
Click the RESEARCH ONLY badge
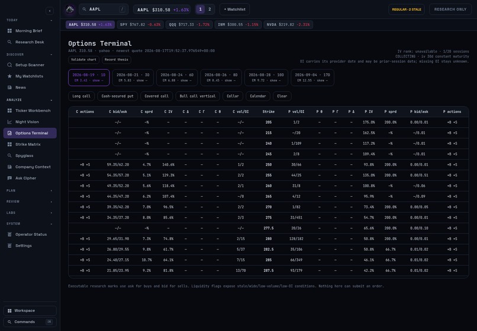click(450, 9)
